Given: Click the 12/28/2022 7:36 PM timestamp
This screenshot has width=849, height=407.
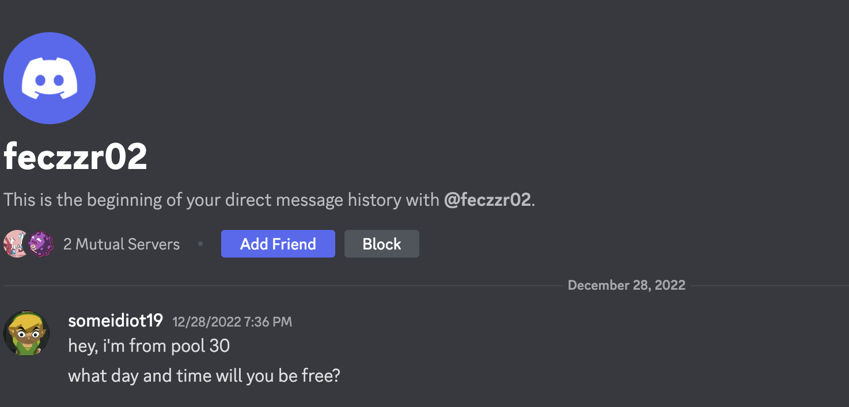Looking at the screenshot, I should pyautogui.click(x=232, y=322).
